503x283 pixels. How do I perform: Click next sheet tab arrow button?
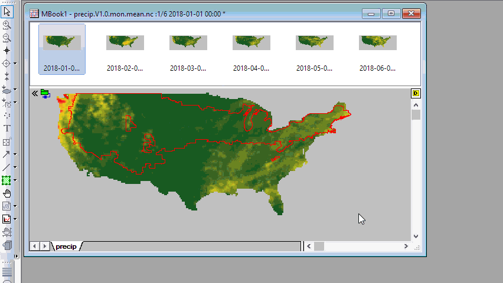[x=45, y=246]
